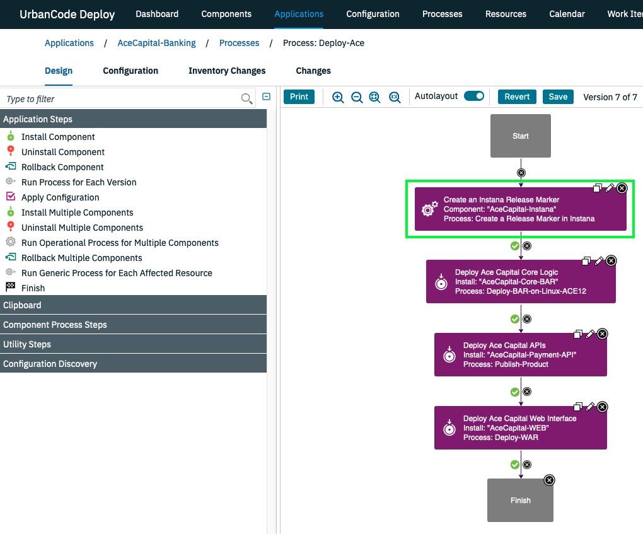Delete connection below Instana Release Marker step
The height and width of the screenshot is (534, 643).
527,246
